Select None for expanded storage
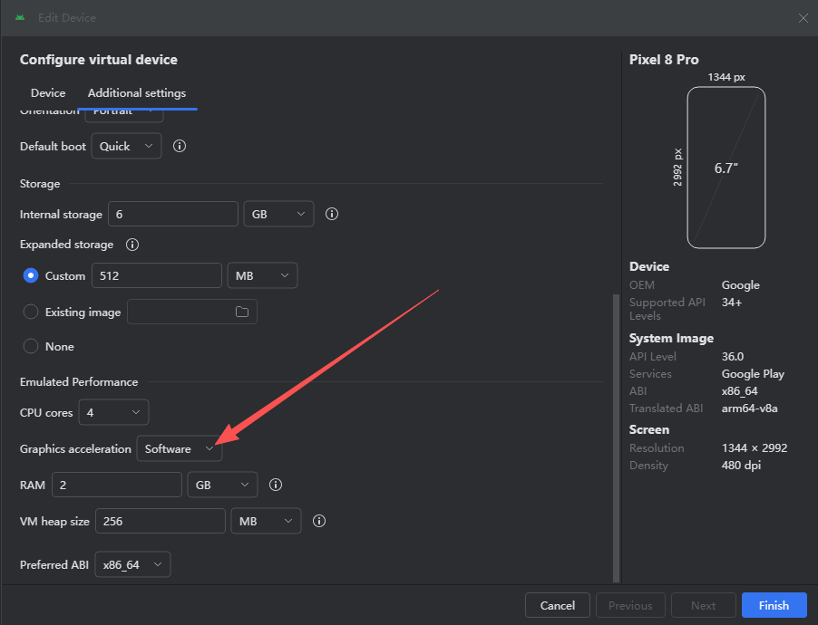The image size is (818, 625). click(x=31, y=346)
